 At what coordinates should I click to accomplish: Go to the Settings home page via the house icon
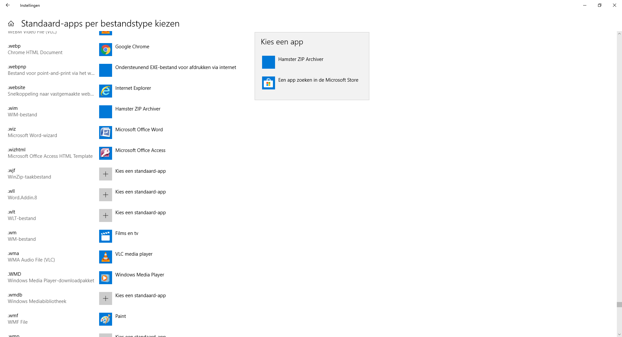click(11, 24)
